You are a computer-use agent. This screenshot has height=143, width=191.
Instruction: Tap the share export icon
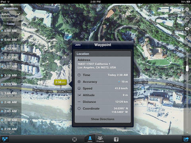tap(186, 139)
